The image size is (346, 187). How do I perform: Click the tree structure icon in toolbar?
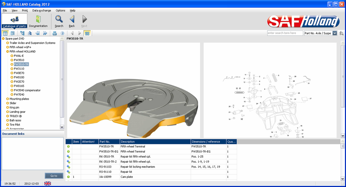click(22, 33)
